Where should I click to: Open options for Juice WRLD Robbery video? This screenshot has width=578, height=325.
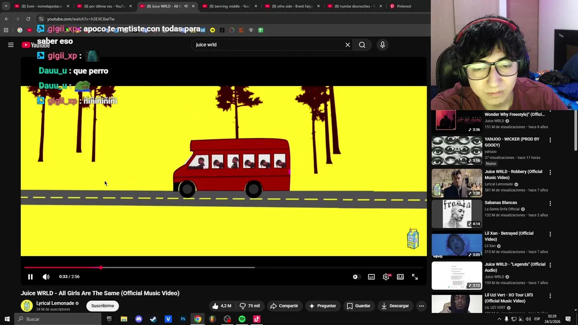coord(550,172)
